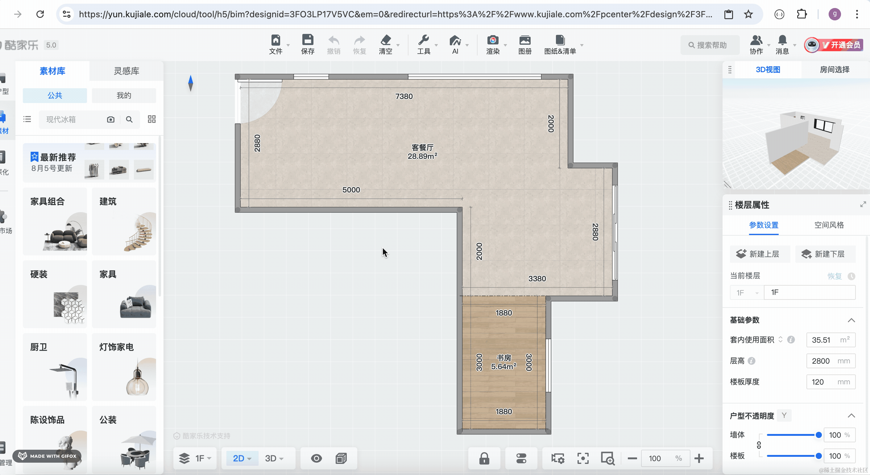Click the 渲染 render camera icon
Image resolution: width=870 pixels, height=475 pixels.
[493, 40]
